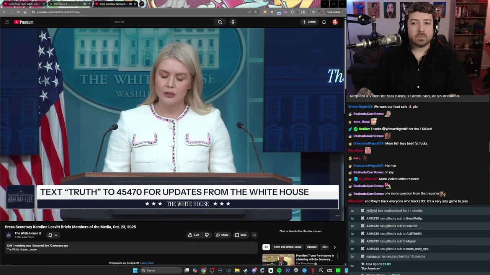Viewport: 490px width, 275px height.
Task: Go back in the browser
Action: [4, 12]
